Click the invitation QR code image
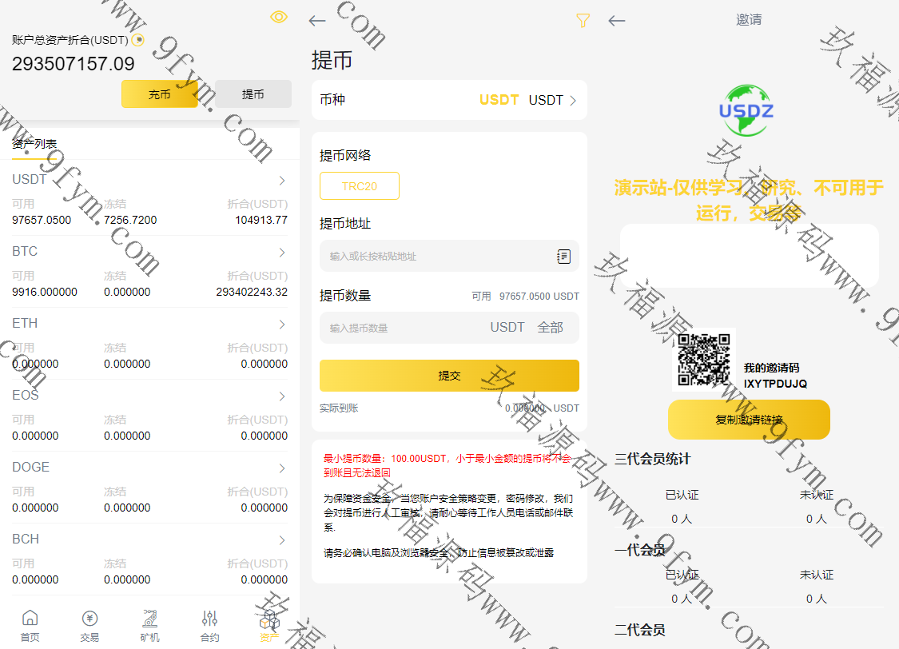 click(704, 359)
